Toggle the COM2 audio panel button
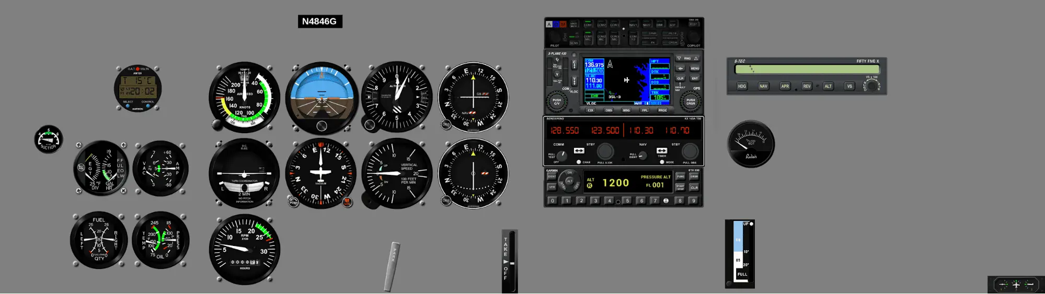This screenshot has height=294, width=1045. pos(602,23)
